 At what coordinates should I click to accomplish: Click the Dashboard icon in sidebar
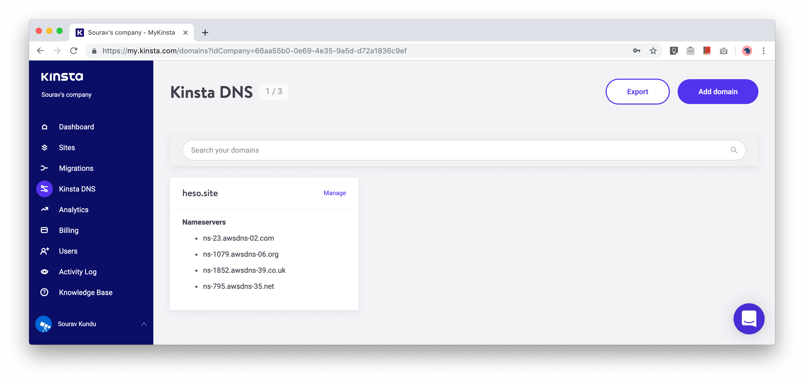pos(45,127)
